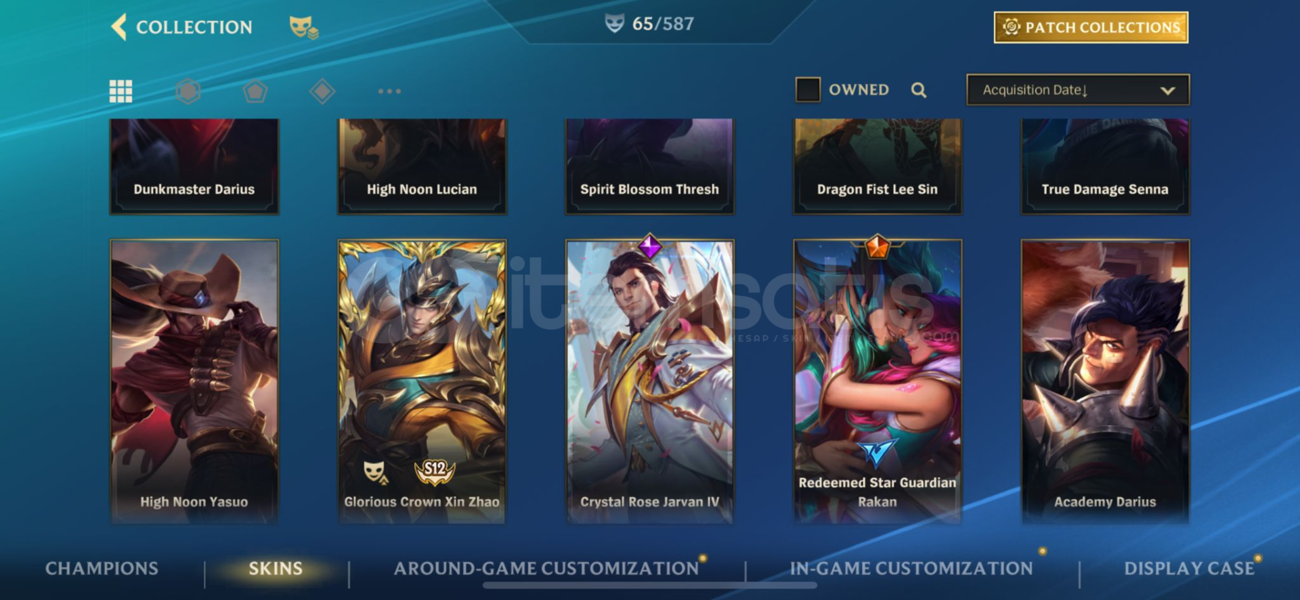Filter skins by pentagon rarity icon
The width and height of the screenshot is (1300, 600).
coord(255,91)
